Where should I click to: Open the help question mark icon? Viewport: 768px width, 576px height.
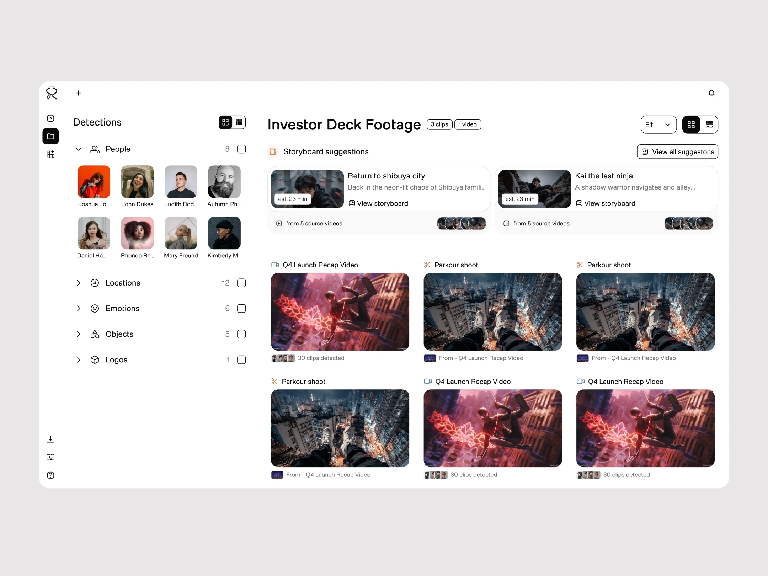tap(51, 475)
